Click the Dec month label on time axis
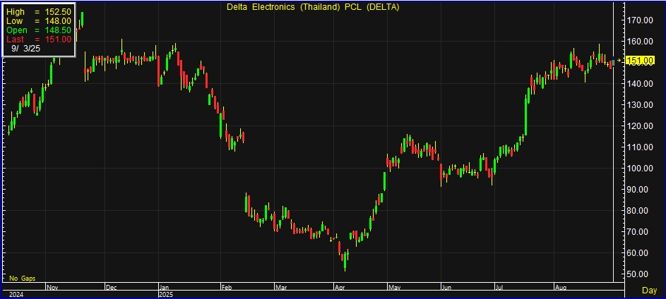The width and height of the screenshot is (666, 299). [112, 288]
